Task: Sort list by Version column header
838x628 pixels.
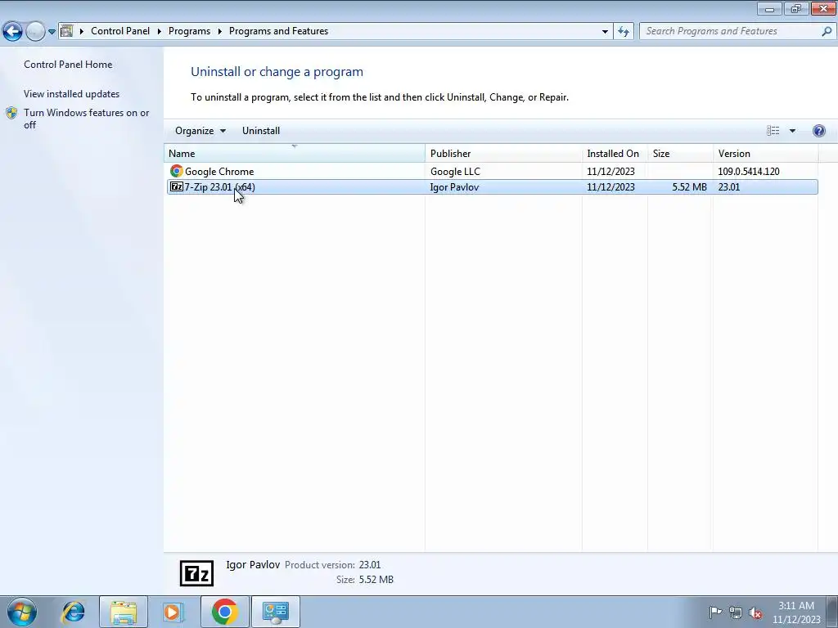Action: tap(765, 153)
